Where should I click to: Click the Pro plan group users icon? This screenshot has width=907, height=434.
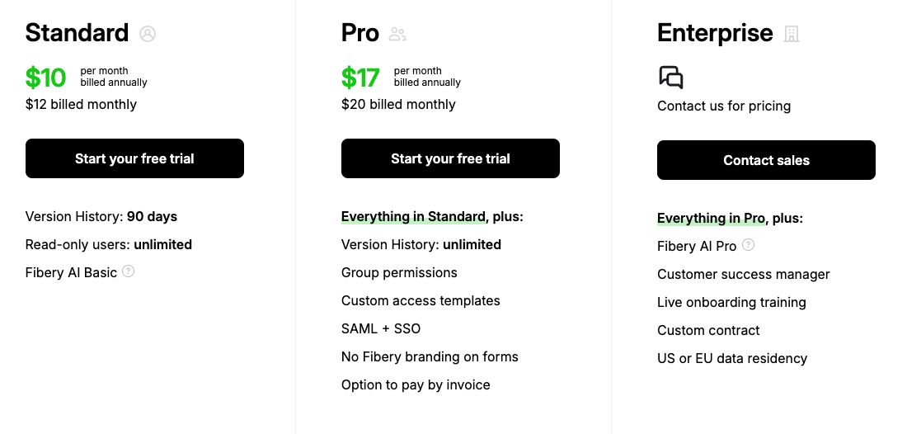(x=398, y=34)
